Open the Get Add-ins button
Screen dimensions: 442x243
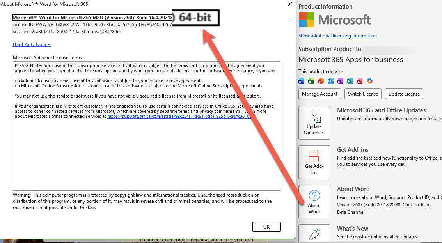coord(314,162)
